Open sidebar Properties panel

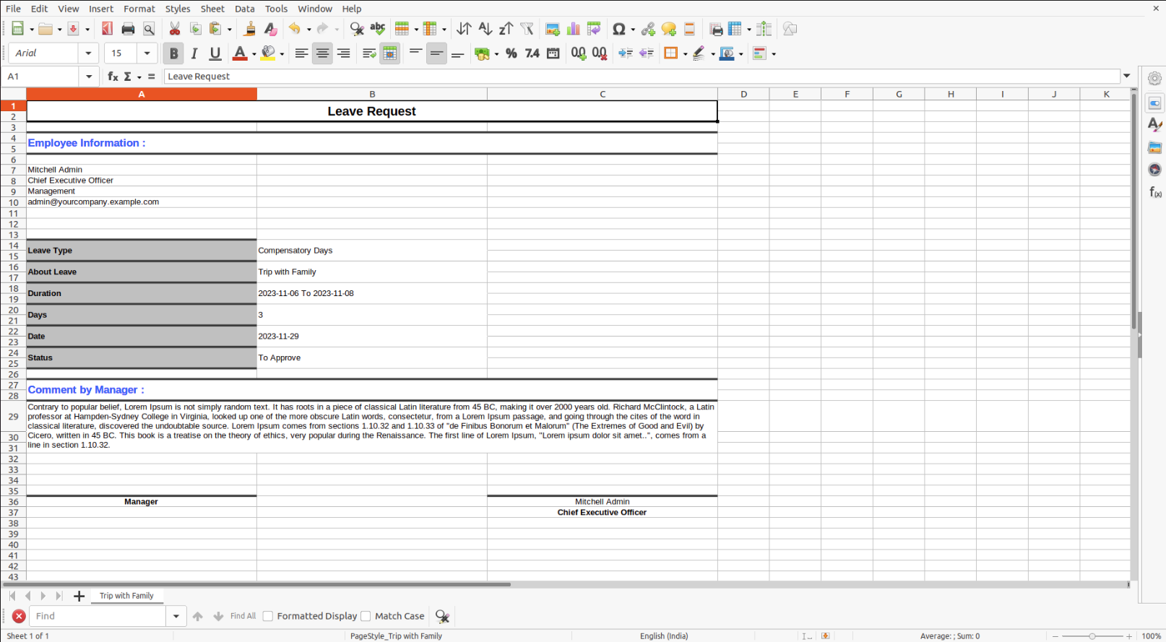coord(1154,103)
